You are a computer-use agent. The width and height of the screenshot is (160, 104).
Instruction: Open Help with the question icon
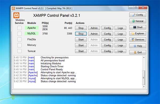138,46
